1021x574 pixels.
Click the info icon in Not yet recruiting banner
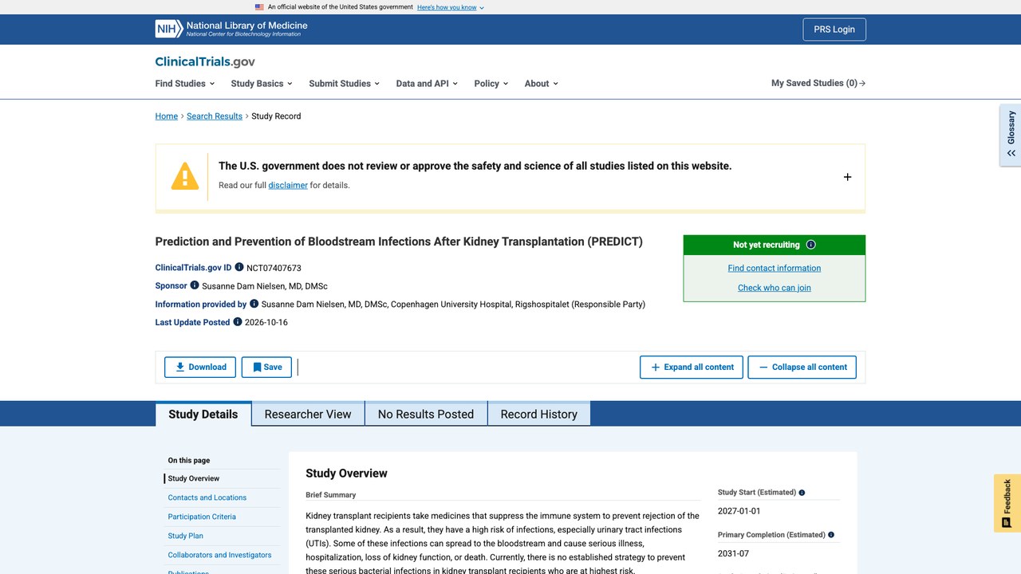click(x=811, y=245)
